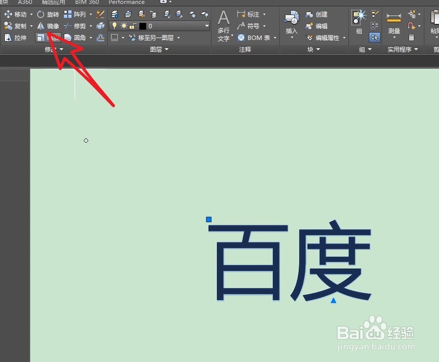Expand the BOM 表 dropdown arrow
Image resolution: width=439 pixels, height=362 pixels.
click(x=275, y=38)
